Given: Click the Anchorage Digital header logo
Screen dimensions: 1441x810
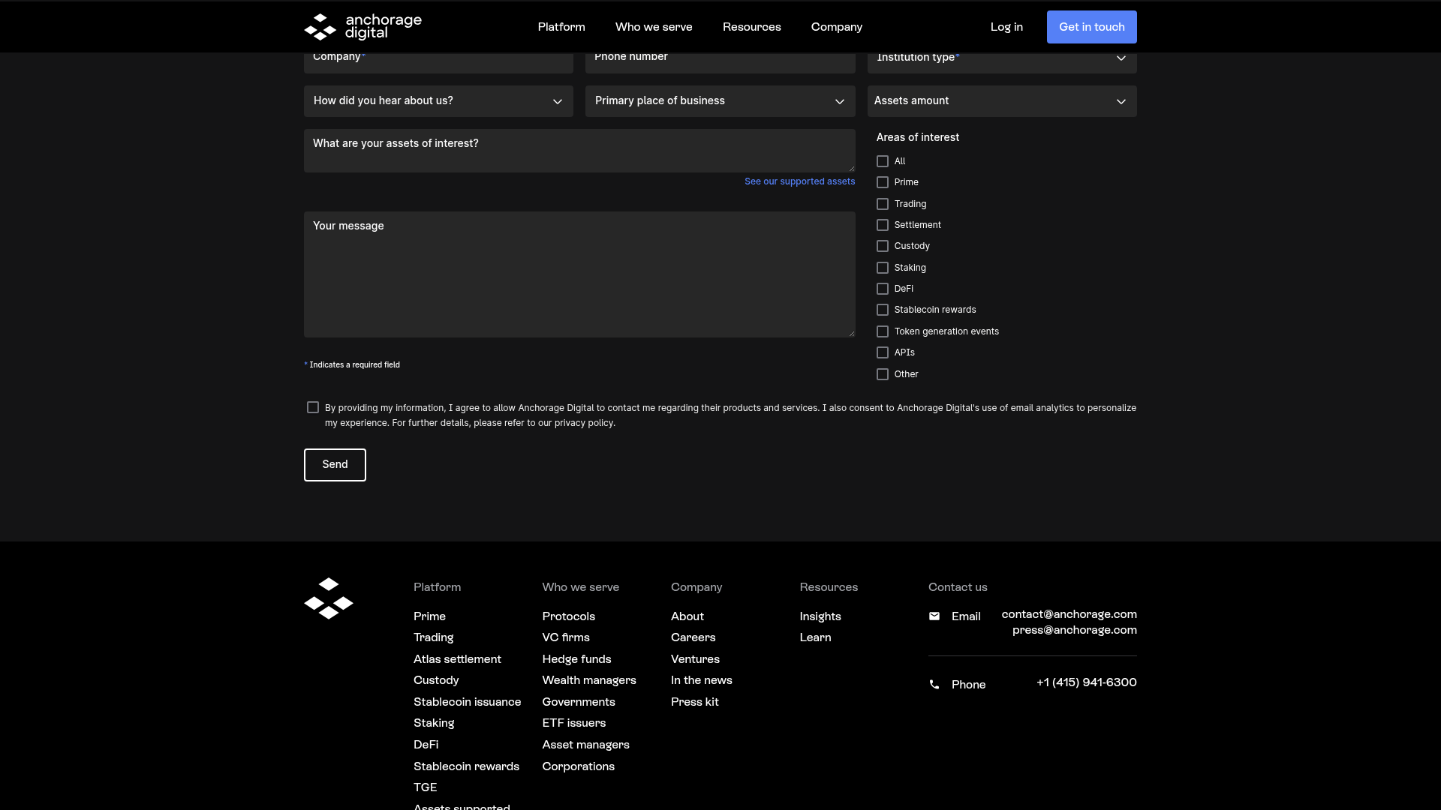Looking at the screenshot, I should pos(363,27).
